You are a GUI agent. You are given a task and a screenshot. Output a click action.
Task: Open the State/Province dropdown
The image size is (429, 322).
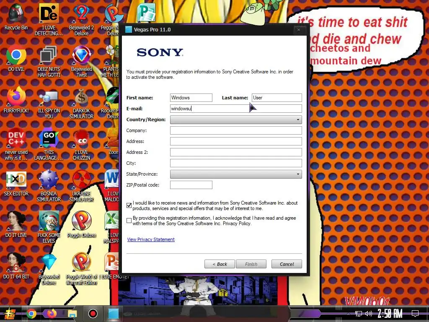236,174
